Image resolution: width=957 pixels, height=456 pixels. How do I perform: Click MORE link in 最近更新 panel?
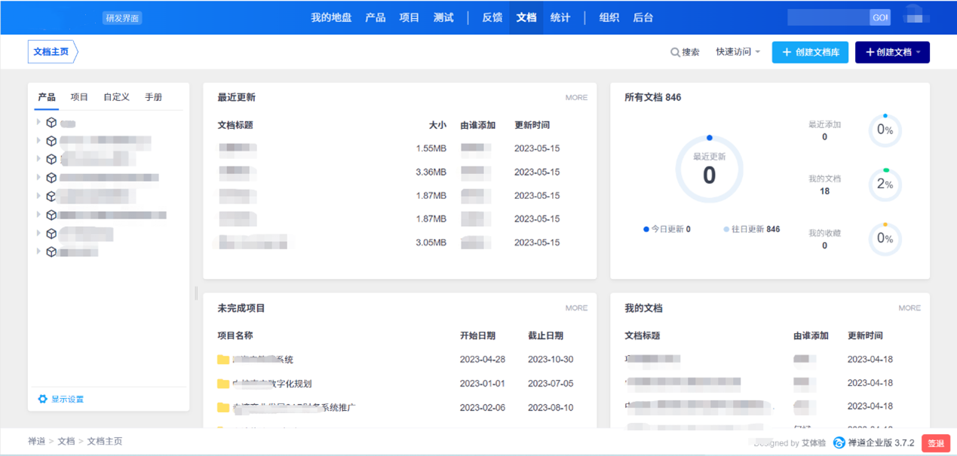pos(576,97)
